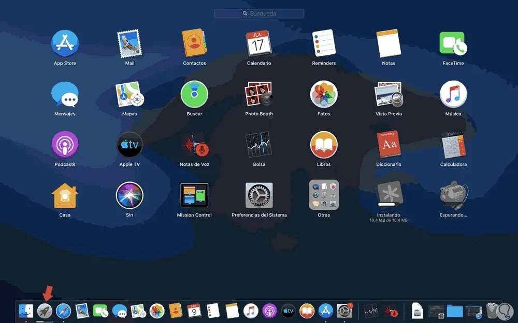Open Preferencias del Sistema
Screen dimensions: 518x323
259,196
